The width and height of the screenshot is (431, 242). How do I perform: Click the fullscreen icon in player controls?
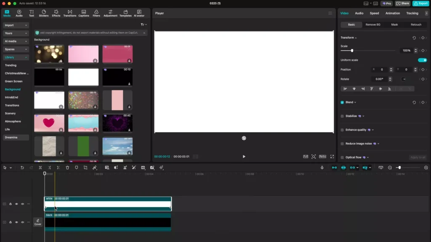[332, 156]
